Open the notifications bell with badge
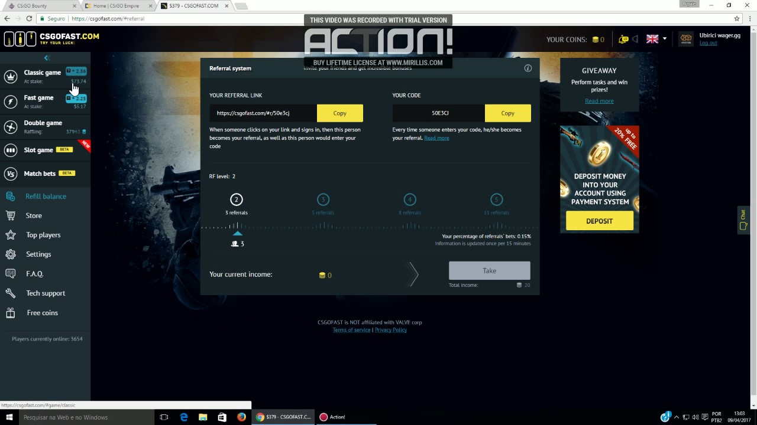Viewport: 757px width, 425px height. pos(623,40)
